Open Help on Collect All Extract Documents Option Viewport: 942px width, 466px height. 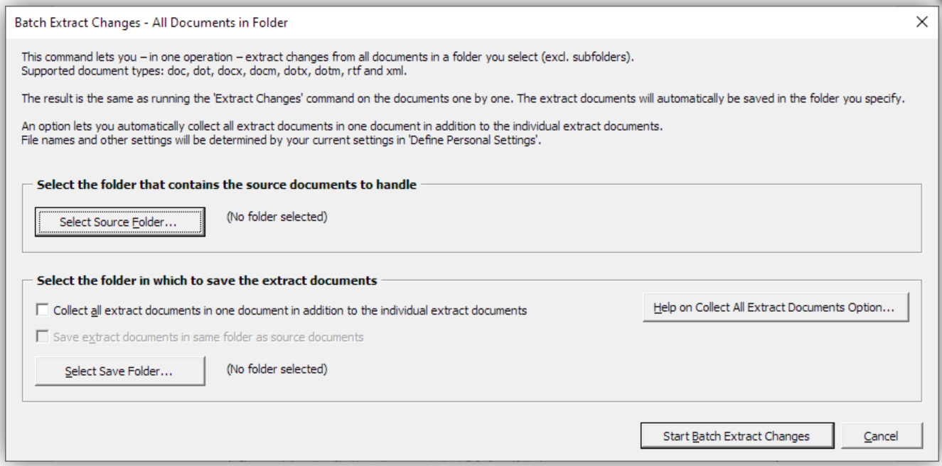[776, 309]
